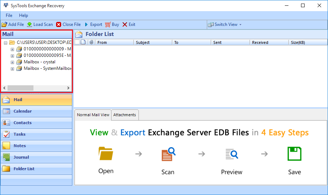Image resolution: width=328 pixels, height=195 pixels.
Task: Click the Mail envelope icon in sidebar
Action: coord(6,100)
